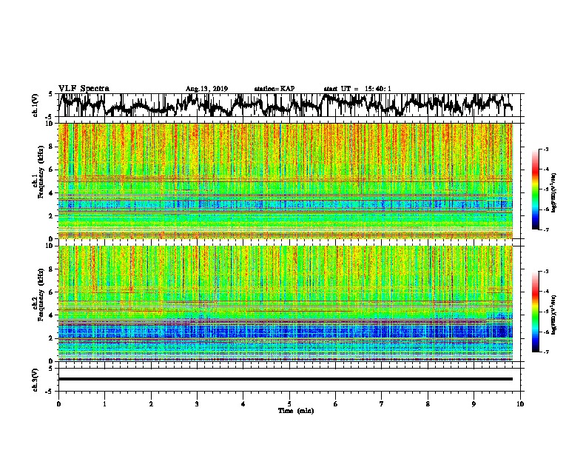Image resolution: width=586 pixels, height=453 pixels.
Task: Click the "6" kHz tick of ch.1 spectrogram
Action: [52, 170]
